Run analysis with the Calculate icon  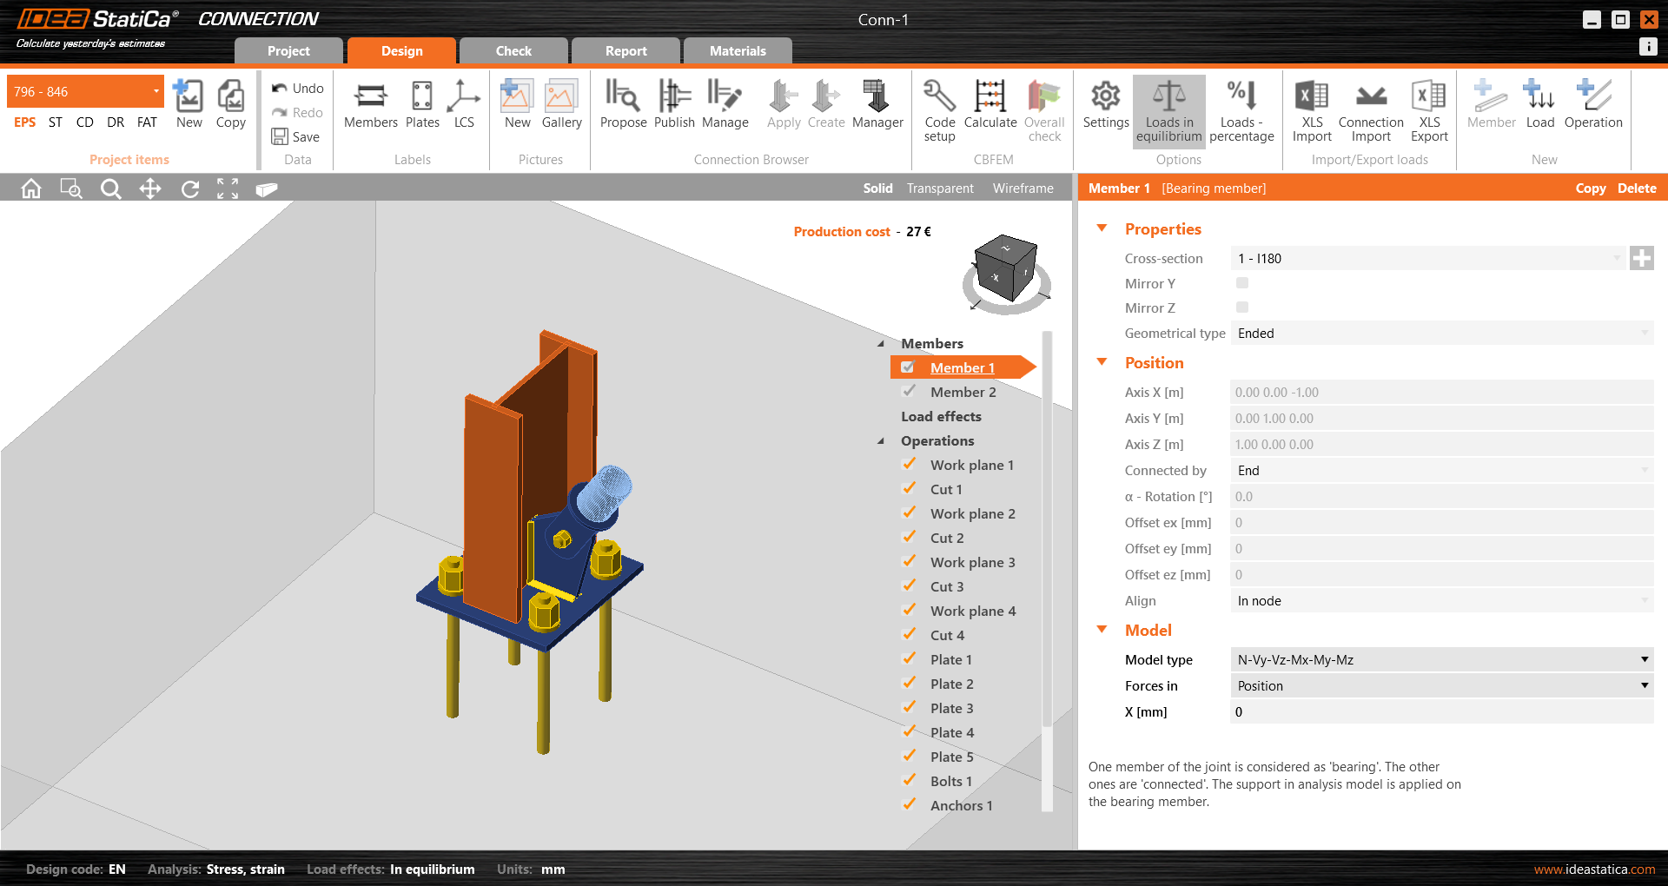(990, 104)
